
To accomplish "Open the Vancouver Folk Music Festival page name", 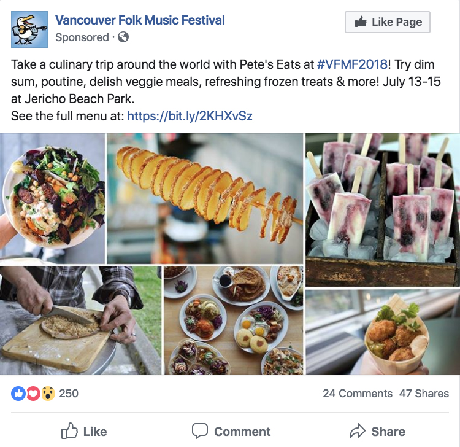I will pyautogui.click(x=140, y=20).
